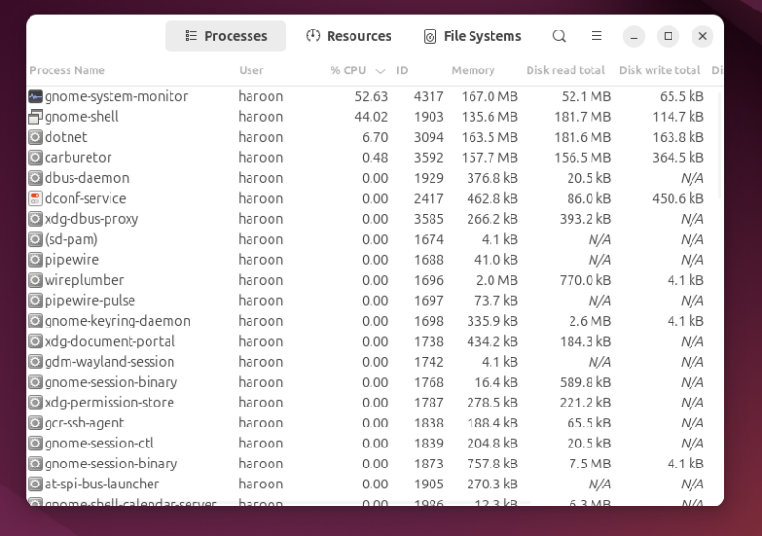Click disk read value 181.7 MB
This screenshot has height=536, width=762.
click(582, 117)
